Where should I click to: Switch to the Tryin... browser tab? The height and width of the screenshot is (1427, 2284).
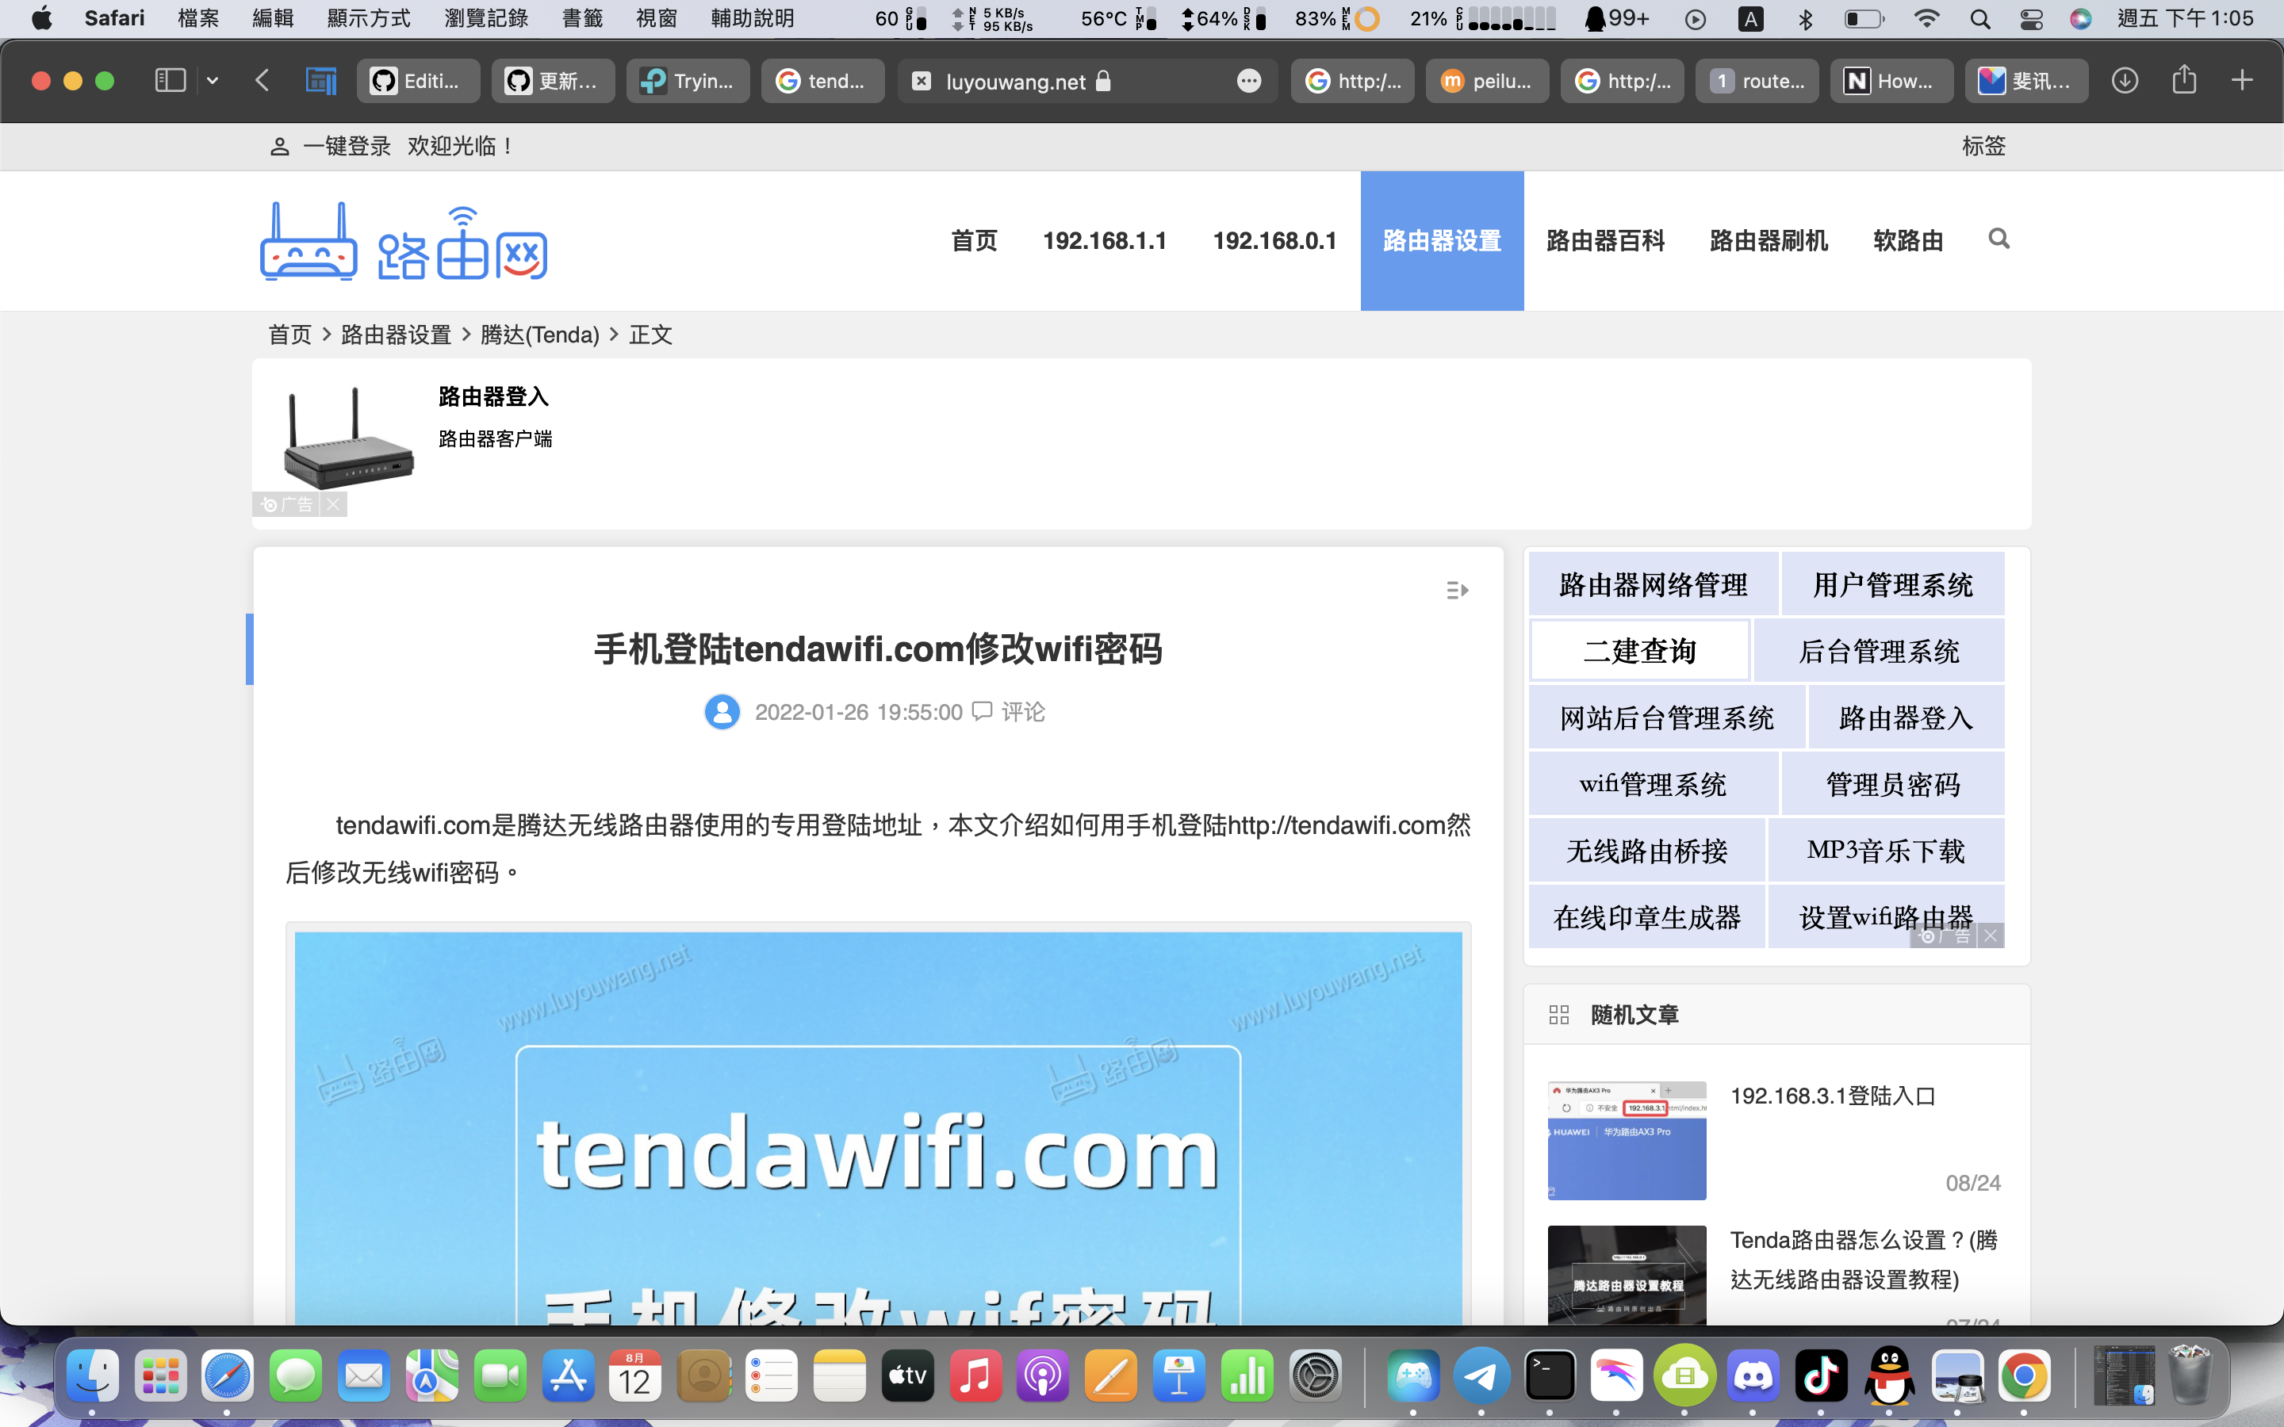(688, 81)
